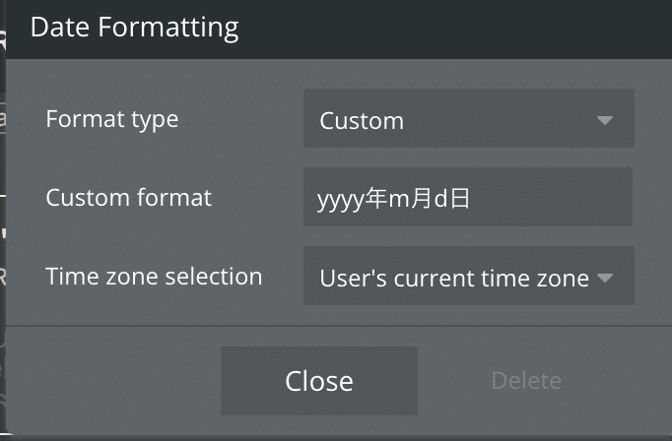672x441 pixels.
Task: Focus the Custom format input field
Action: coord(468,197)
